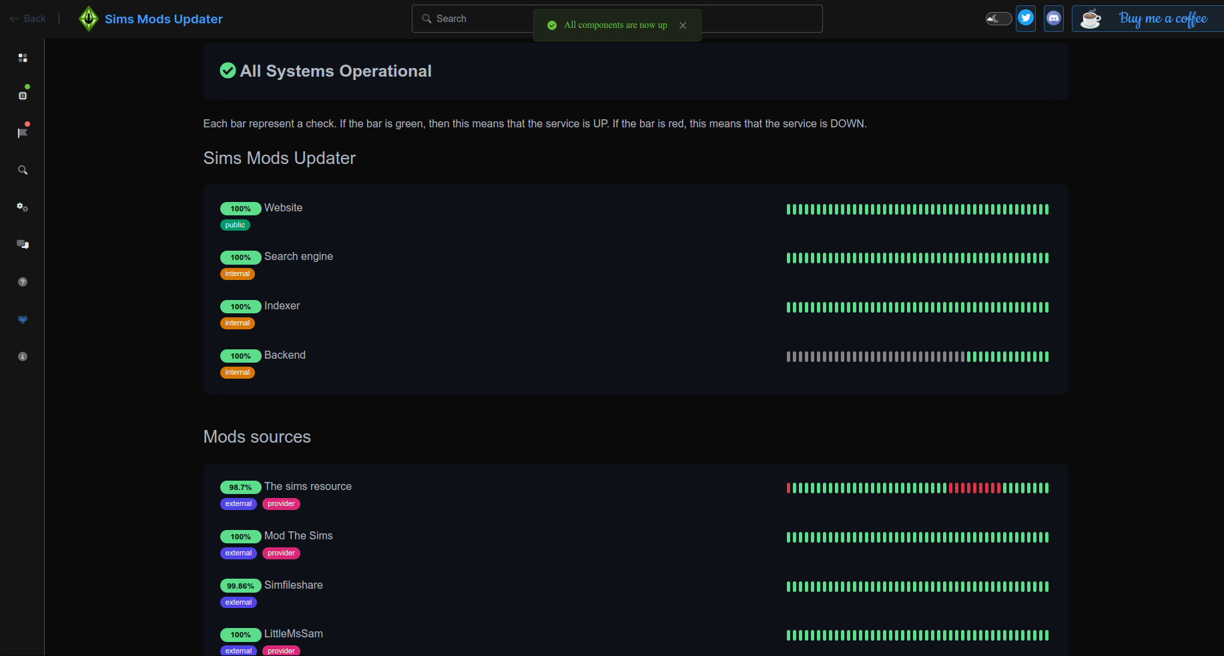Click the 'Search engine' service name
Screen dimensions: 1224x656
[x=298, y=257]
